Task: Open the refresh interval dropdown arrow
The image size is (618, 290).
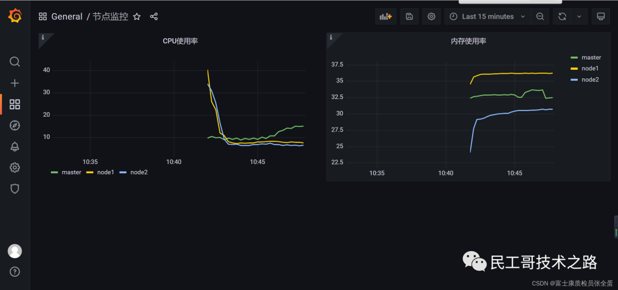Action: click(x=579, y=17)
